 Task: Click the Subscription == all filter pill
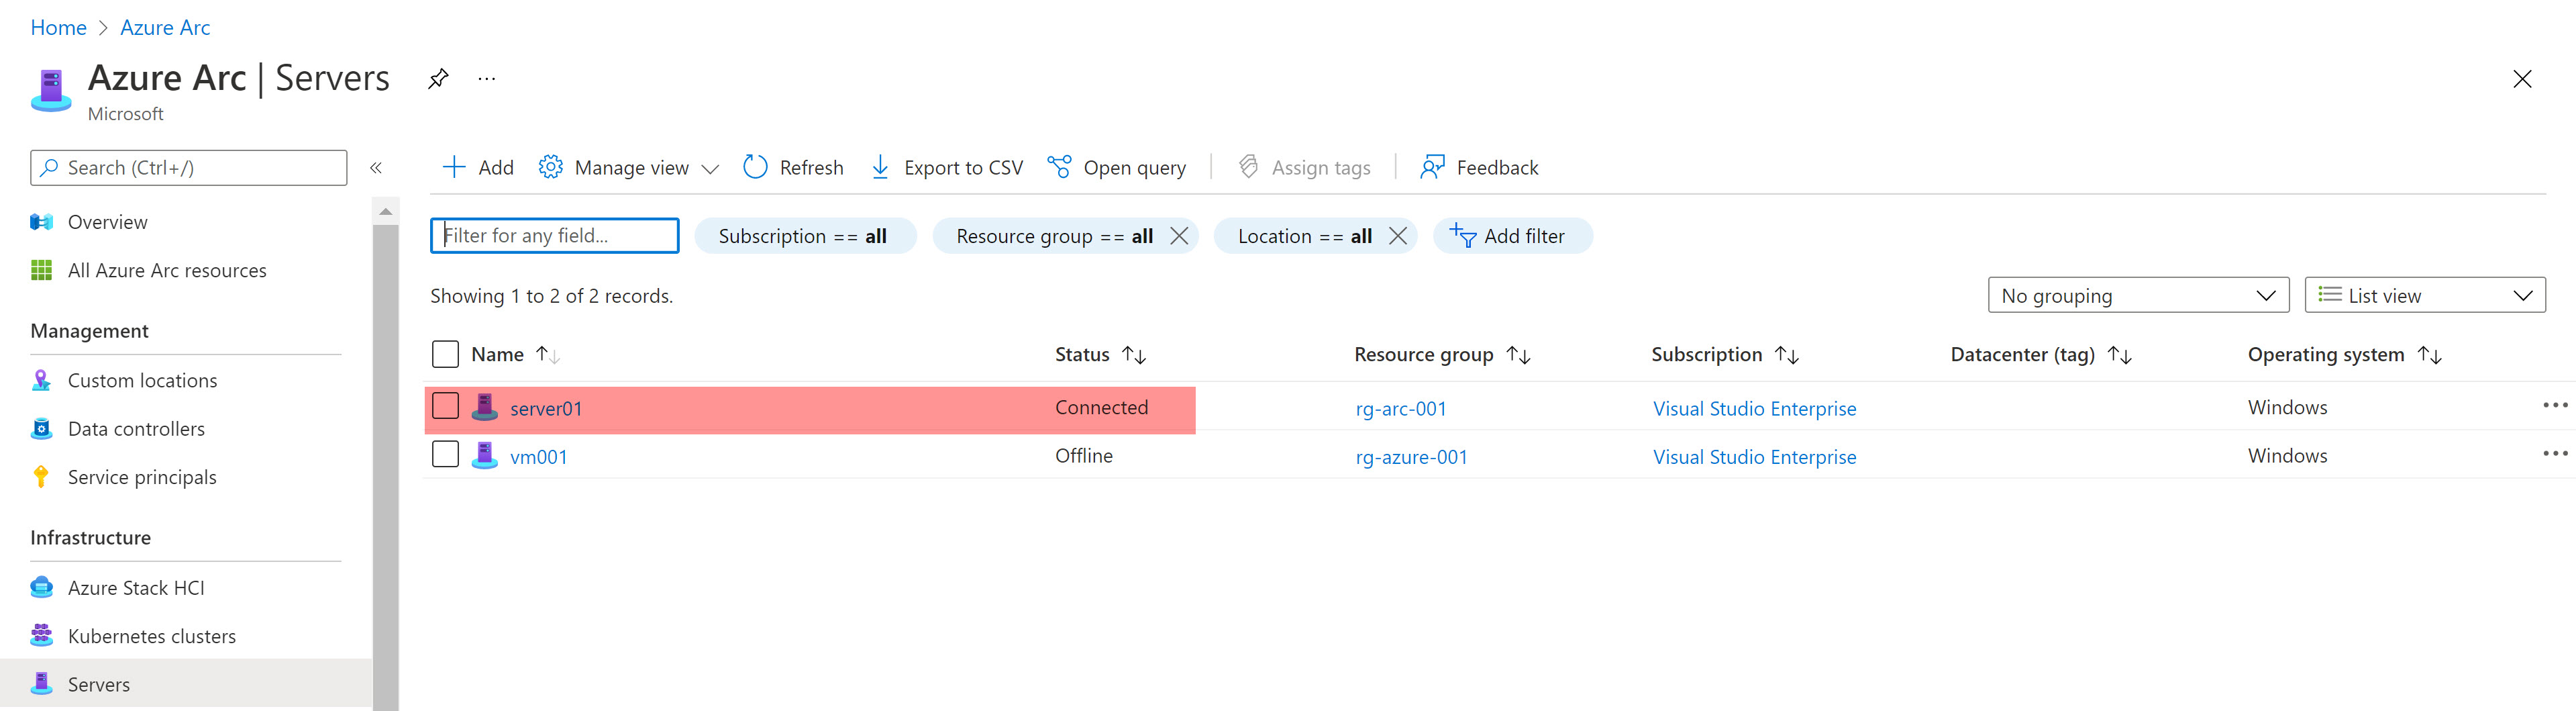805,236
